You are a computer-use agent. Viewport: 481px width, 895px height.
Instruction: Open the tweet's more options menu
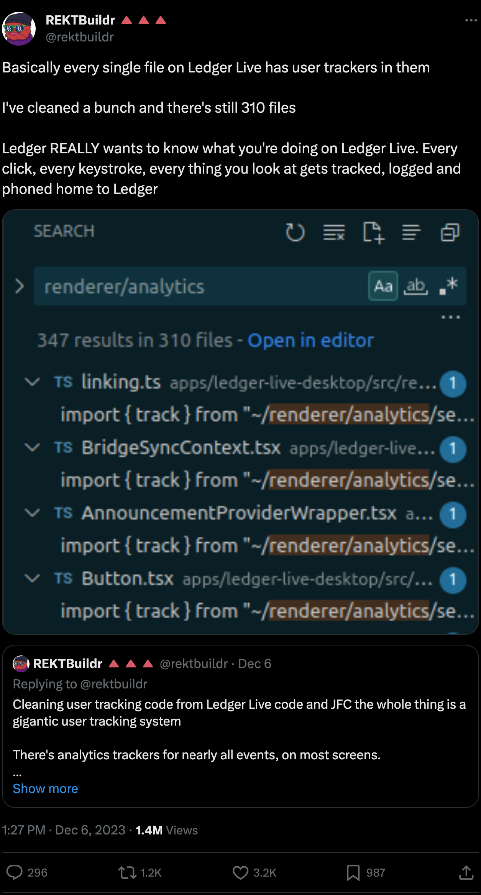(x=471, y=20)
